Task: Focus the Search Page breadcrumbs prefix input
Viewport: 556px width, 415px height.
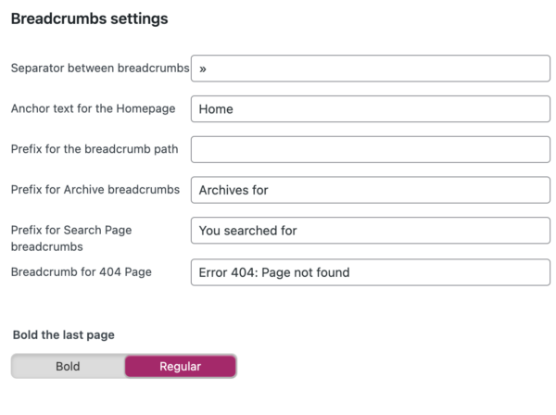Action: [371, 231]
